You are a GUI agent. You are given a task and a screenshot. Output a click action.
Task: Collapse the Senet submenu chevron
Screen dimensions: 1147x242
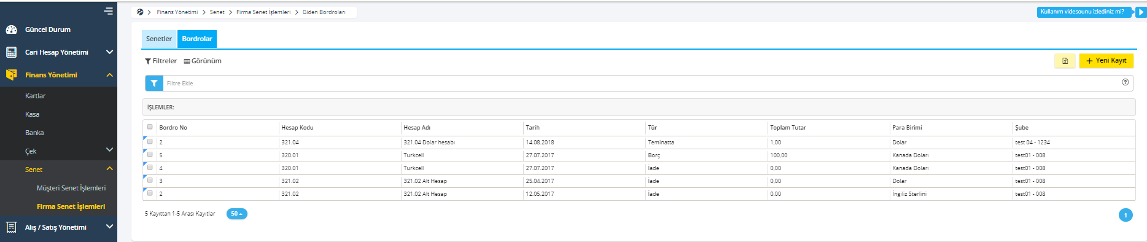pos(109,168)
